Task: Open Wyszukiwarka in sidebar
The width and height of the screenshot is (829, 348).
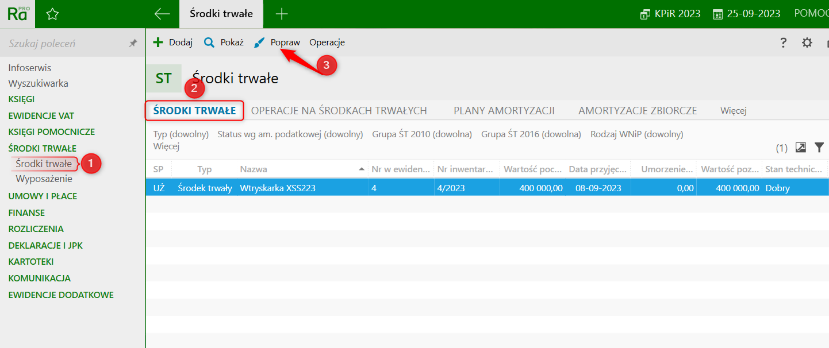Action: (x=38, y=83)
